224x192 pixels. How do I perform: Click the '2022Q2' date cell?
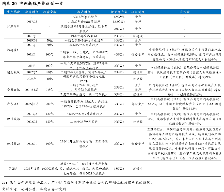pos(32,72)
